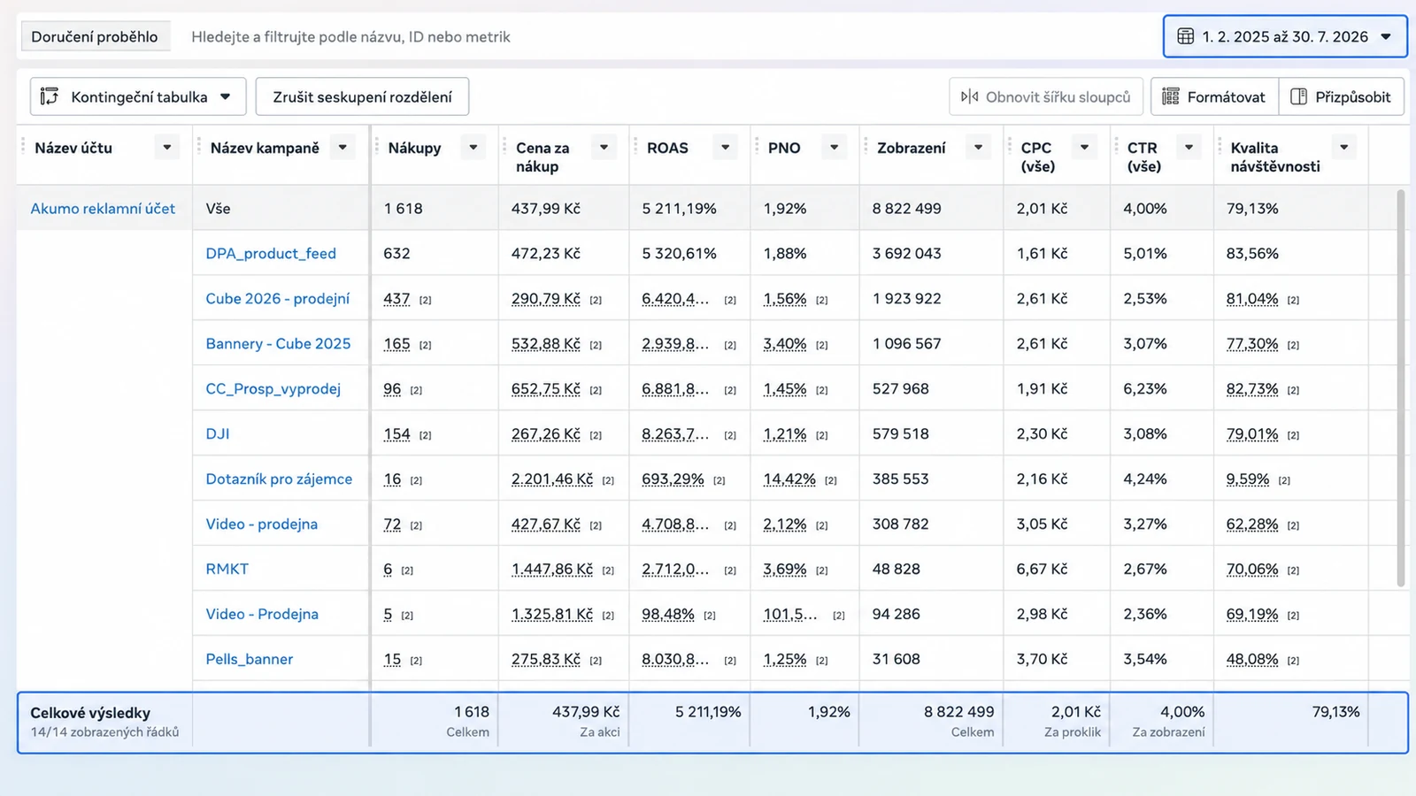Open DPA_product_feed campaign
The image size is (1416, 796).
[271, 254]
